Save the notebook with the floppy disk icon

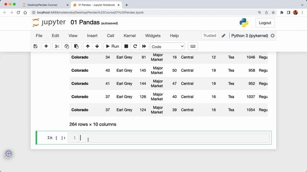click(35, 46)
